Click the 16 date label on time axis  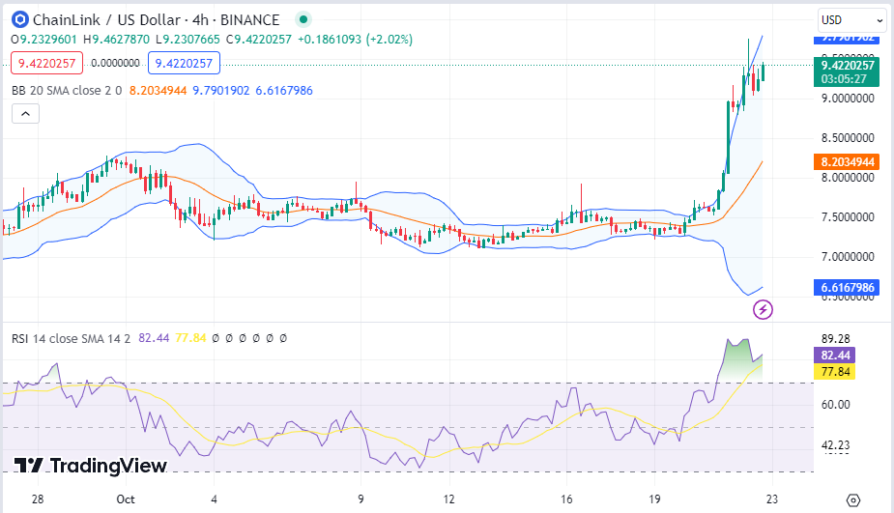tap(566, 499)
